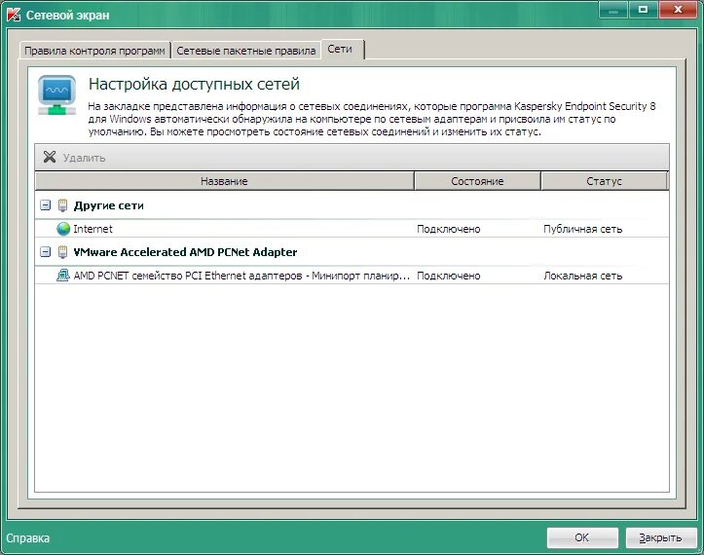Select the VMware Accelerated AMD PCNet Adapter heading
The image size is (704, 555).
click(185, 252)
